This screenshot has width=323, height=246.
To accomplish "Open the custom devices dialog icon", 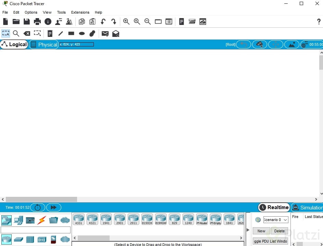I will (169, 22).
